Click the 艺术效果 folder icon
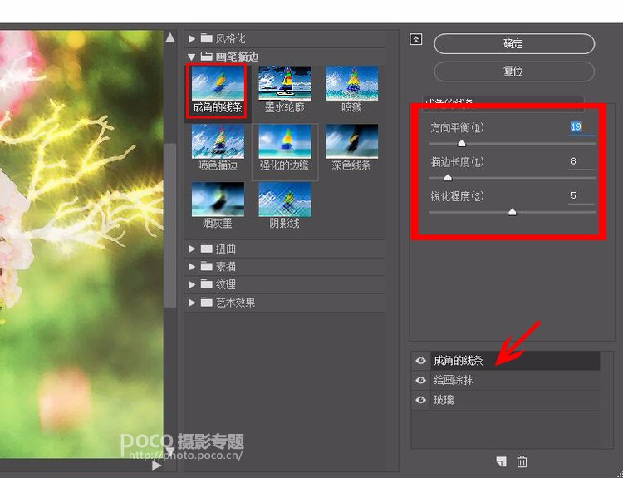Screen dimensions: 623x478 pos(206,303)
